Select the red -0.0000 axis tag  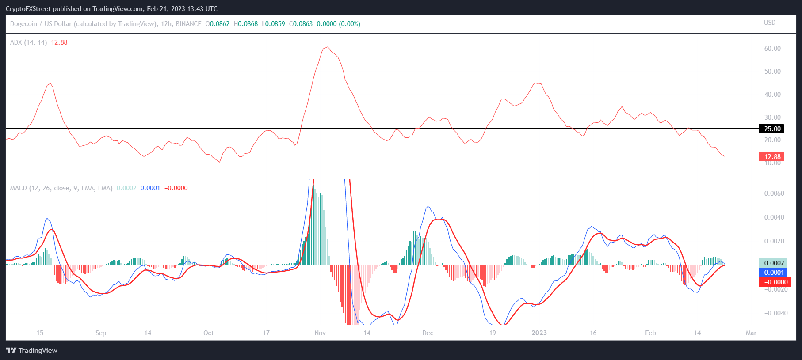[x=775, y=282]
